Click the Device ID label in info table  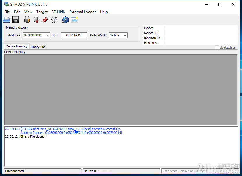click(151, 33)
